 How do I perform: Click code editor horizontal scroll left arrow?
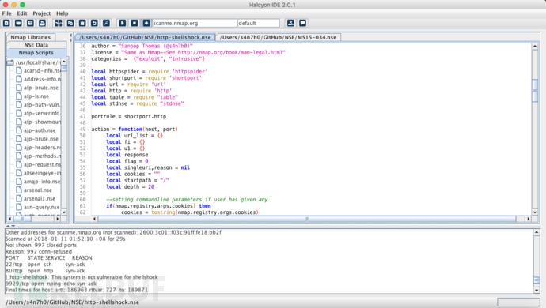coord(94,219)
